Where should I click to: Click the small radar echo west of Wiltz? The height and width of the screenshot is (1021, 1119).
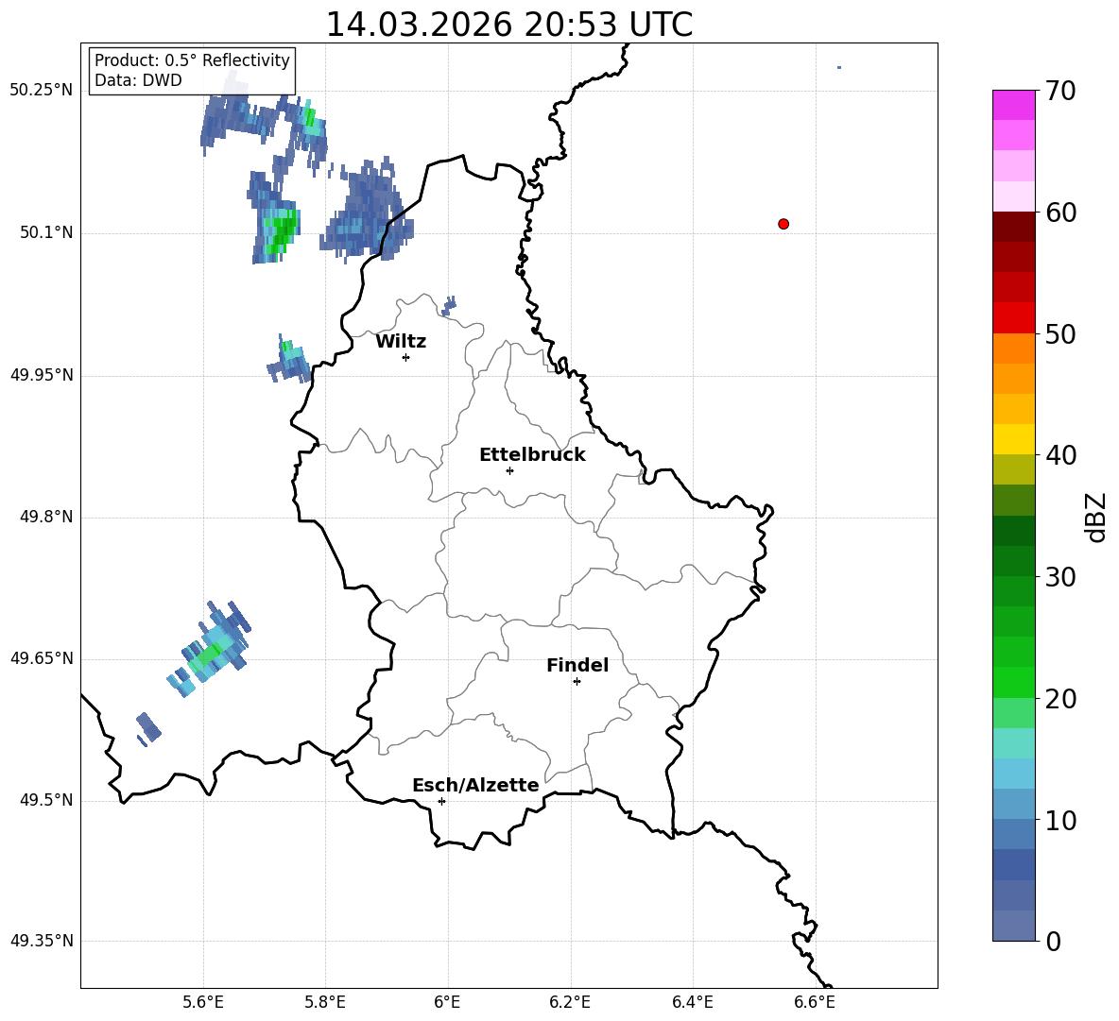[x=290, y=359]
